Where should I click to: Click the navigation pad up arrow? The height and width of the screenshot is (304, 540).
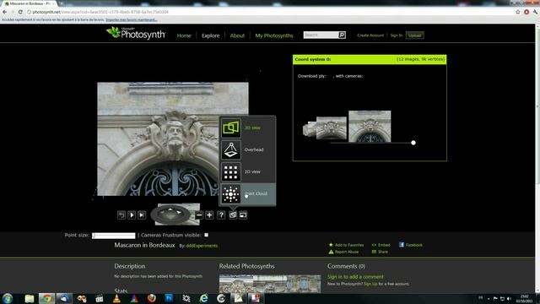click(170, 209)
